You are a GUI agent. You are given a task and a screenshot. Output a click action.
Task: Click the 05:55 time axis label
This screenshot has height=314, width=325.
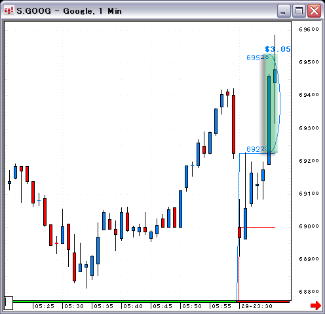tap(221, 306)
